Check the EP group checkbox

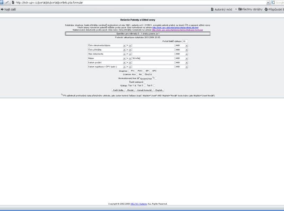coord(144,71)
